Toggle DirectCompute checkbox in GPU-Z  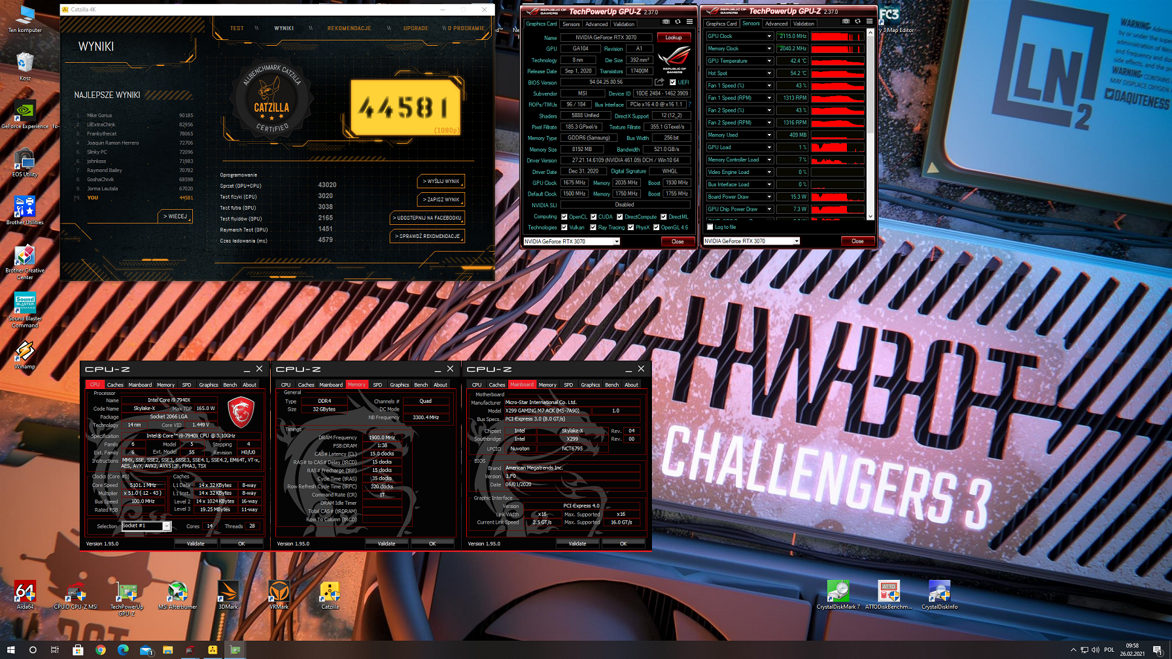coord(619,216)
